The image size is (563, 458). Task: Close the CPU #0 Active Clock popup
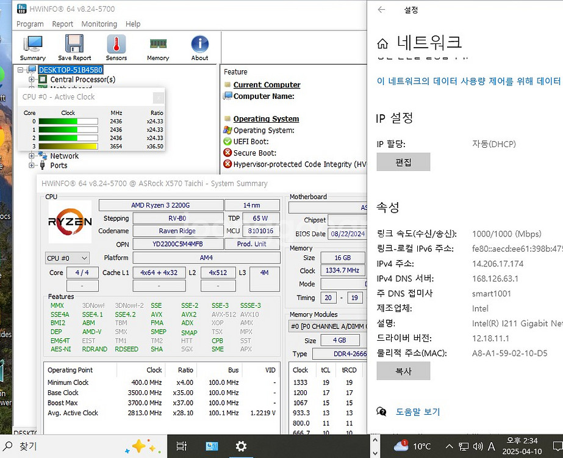[159, 97]
